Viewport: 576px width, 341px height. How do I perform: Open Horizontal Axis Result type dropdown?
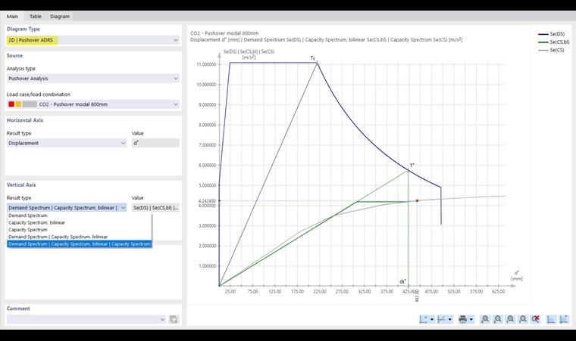pyautogui.click(x=67, y=143)
